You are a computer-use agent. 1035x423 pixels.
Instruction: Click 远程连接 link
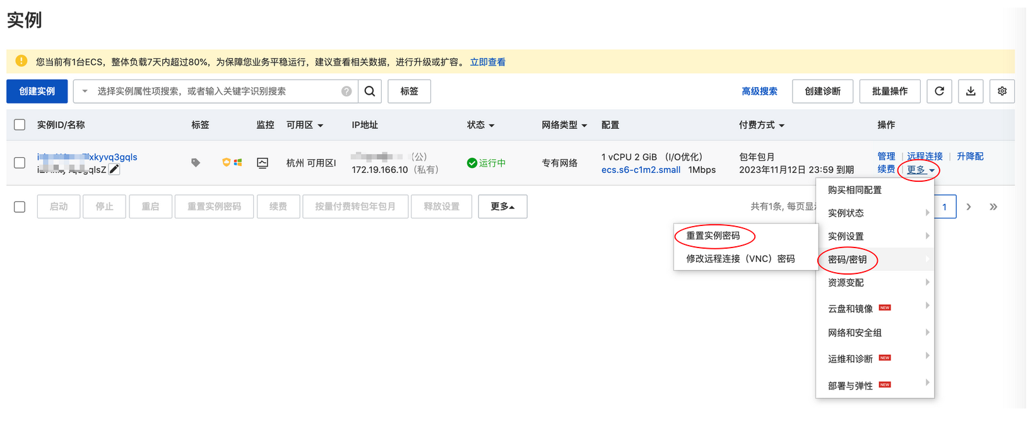point(925,157)
